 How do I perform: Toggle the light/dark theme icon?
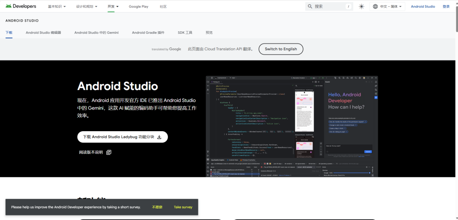361,6
